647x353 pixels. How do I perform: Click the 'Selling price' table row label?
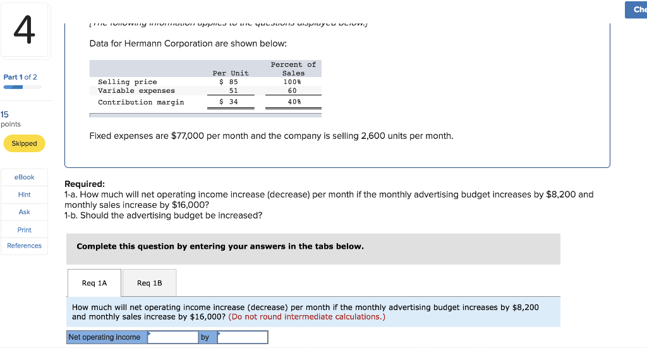[x=128, y=82]
